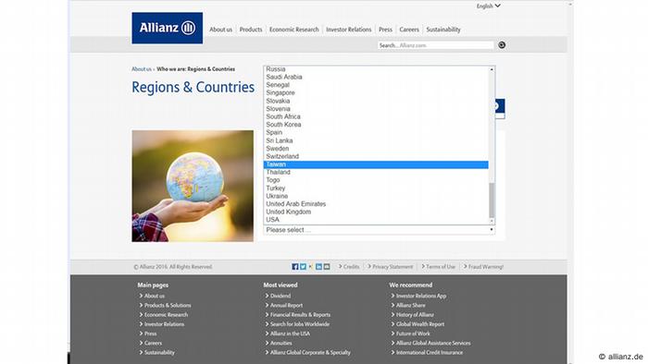648x364 pixels.
Task: Select Senegal in the country list
Action: coord(376,85)
